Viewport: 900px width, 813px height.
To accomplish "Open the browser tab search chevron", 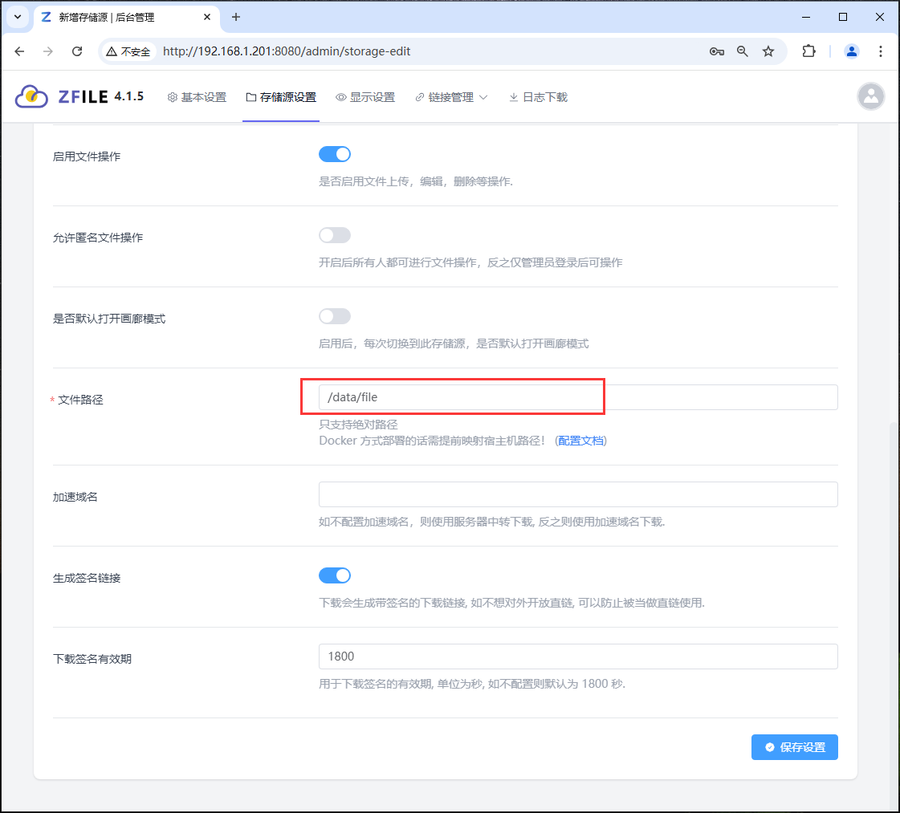I will pos(18,17).
